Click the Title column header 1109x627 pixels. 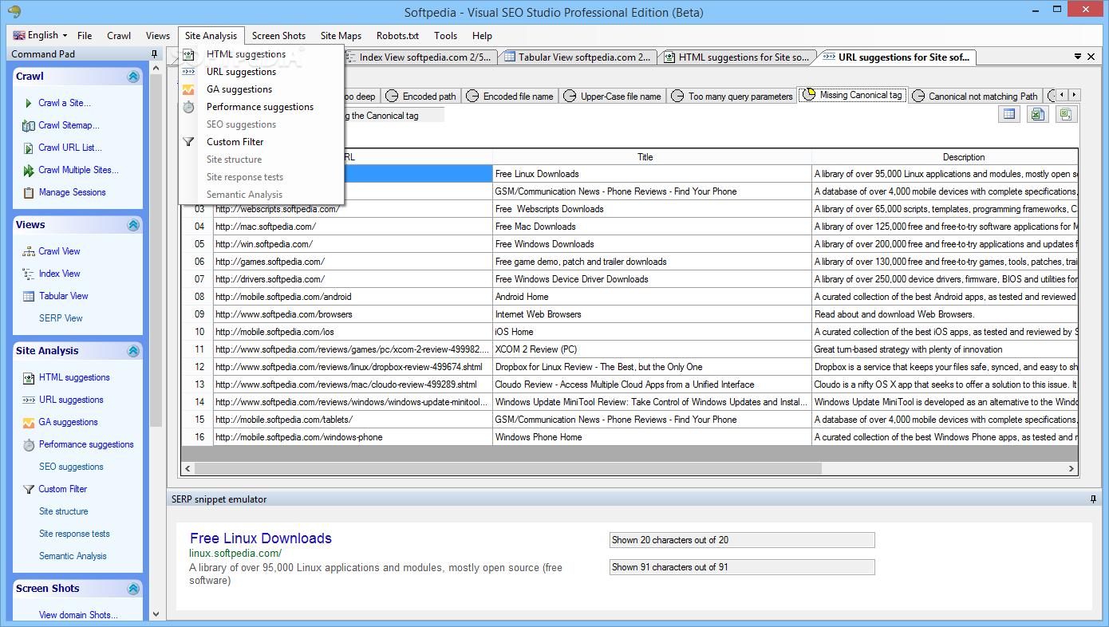click(x=653, y=157)
